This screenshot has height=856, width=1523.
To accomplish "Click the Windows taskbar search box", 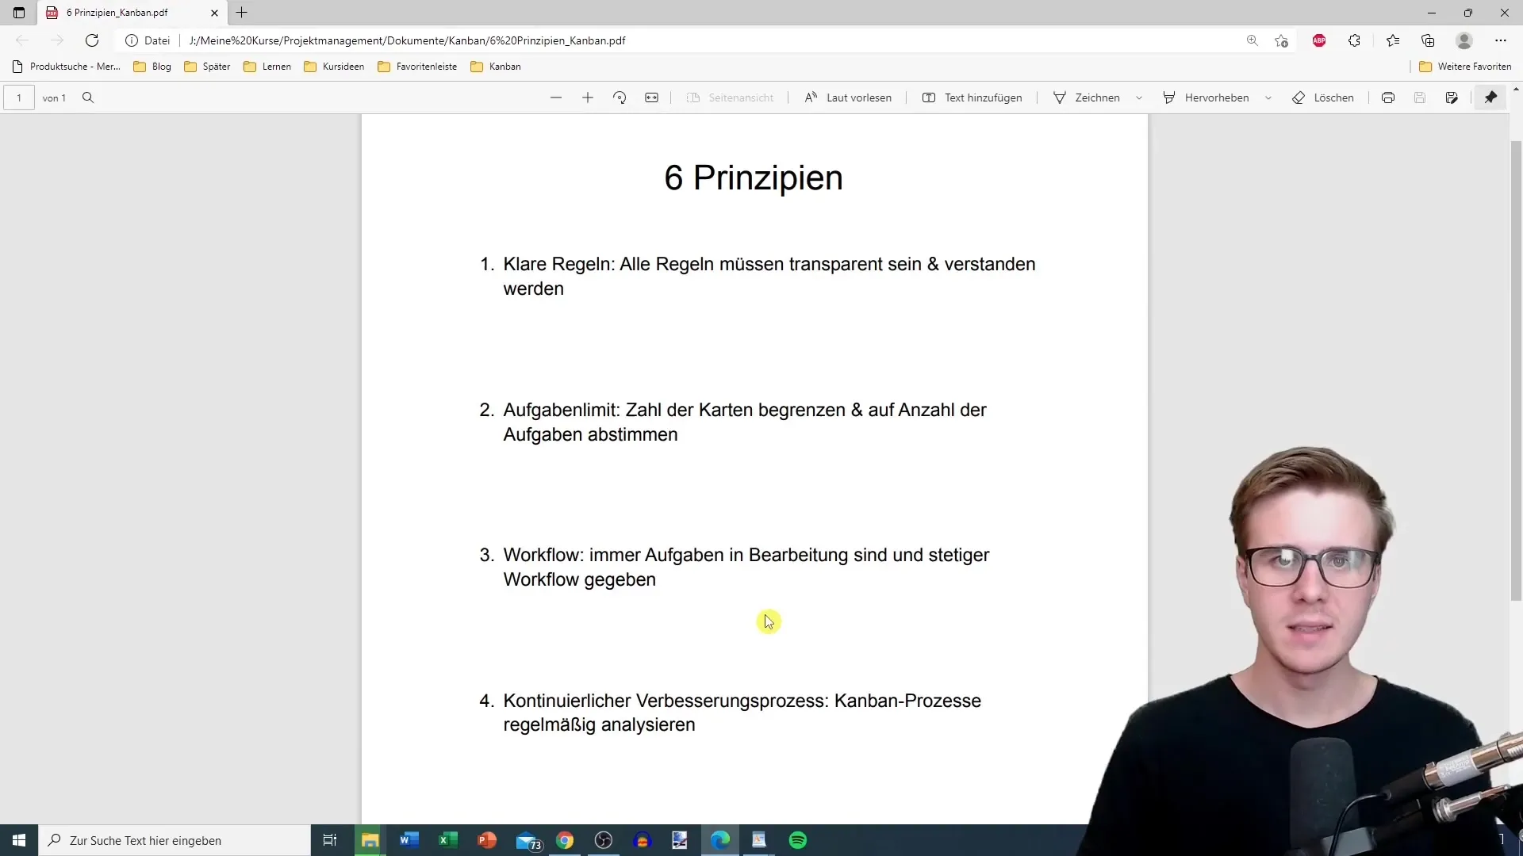I will [x=175, y=840].
